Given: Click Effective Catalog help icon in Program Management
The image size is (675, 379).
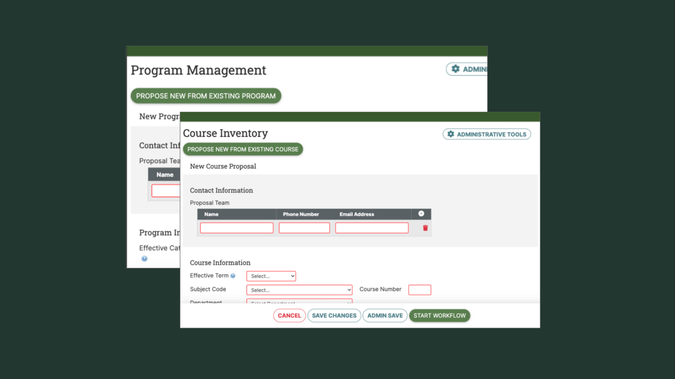Looking at the screenshot, I should point(144,259).
